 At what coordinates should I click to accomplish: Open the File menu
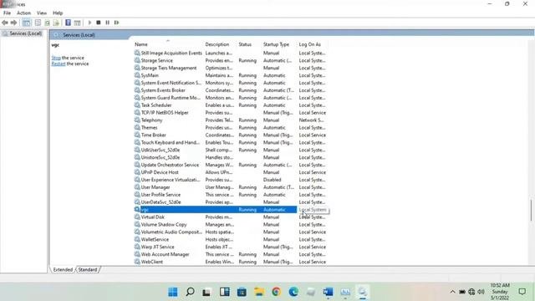click(7, 13)
